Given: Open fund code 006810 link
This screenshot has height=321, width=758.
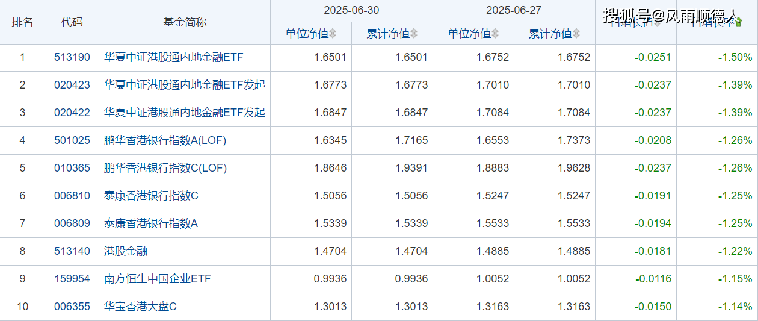Looking at the screenshot, I should (x=72, y=196).
